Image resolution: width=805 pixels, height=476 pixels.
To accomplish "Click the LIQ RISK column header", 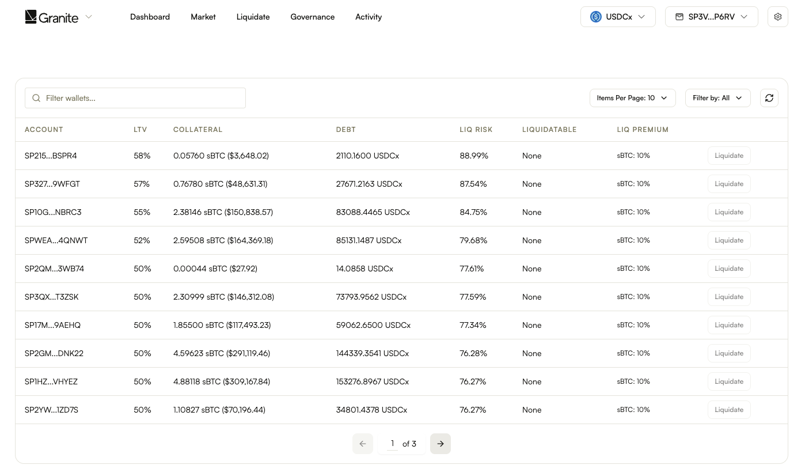I will click(x=476, y=130).
